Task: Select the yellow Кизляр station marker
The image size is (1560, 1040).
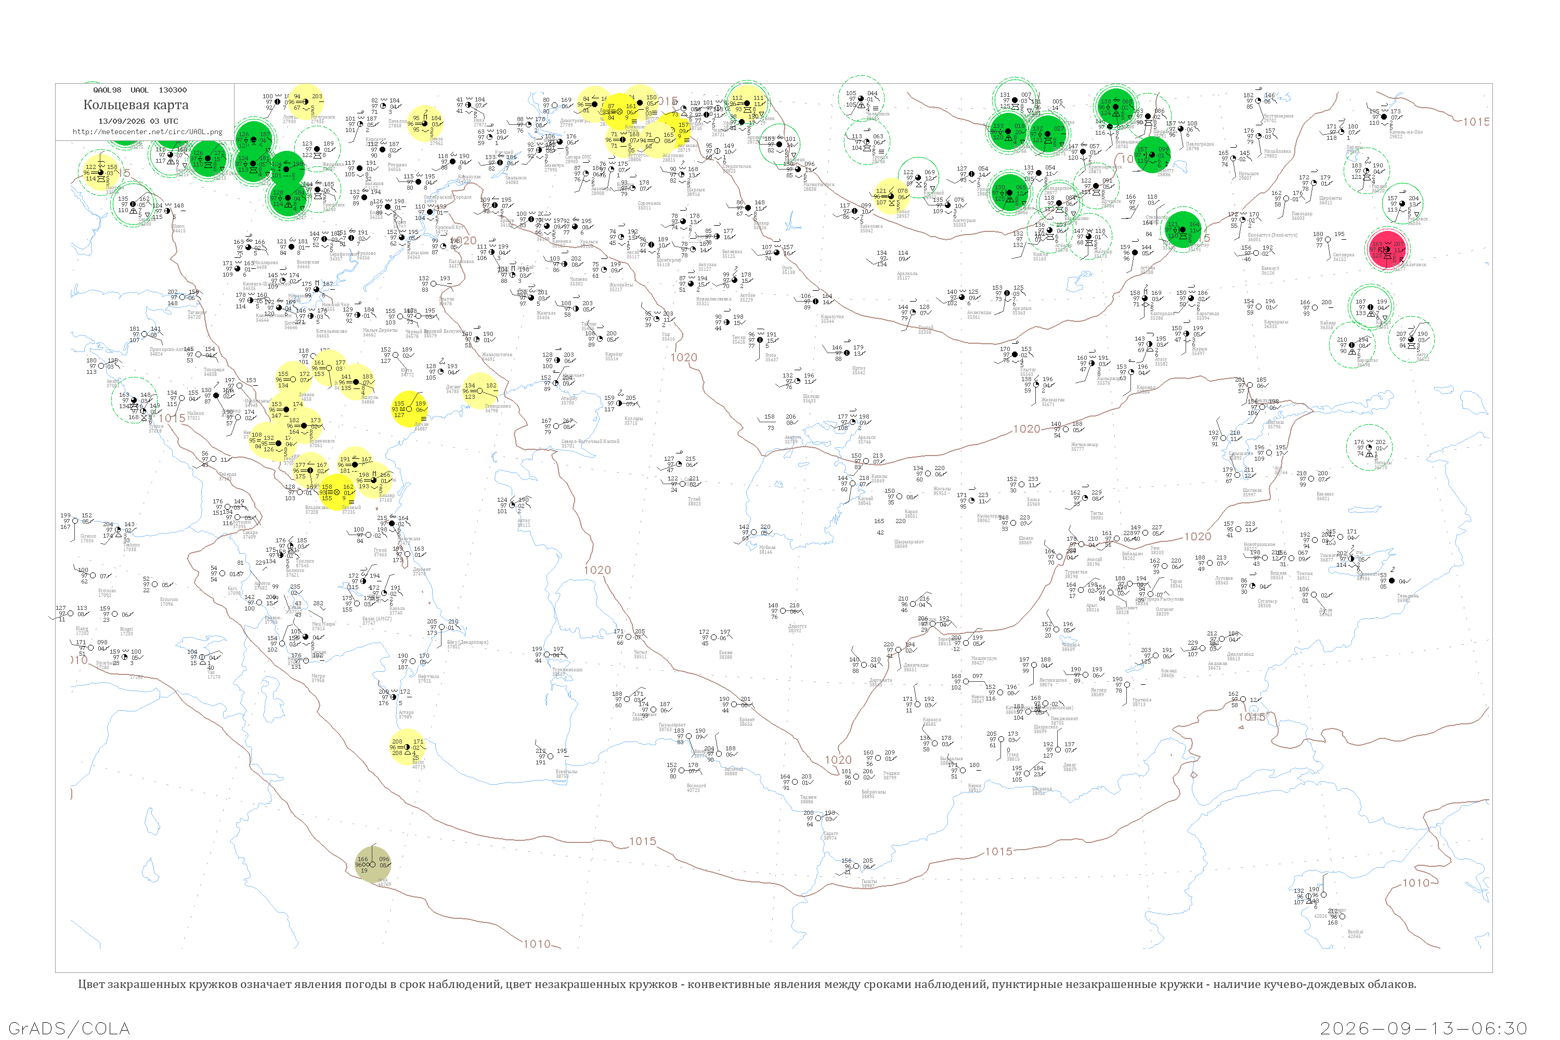Action: click(x=374, y=480)
